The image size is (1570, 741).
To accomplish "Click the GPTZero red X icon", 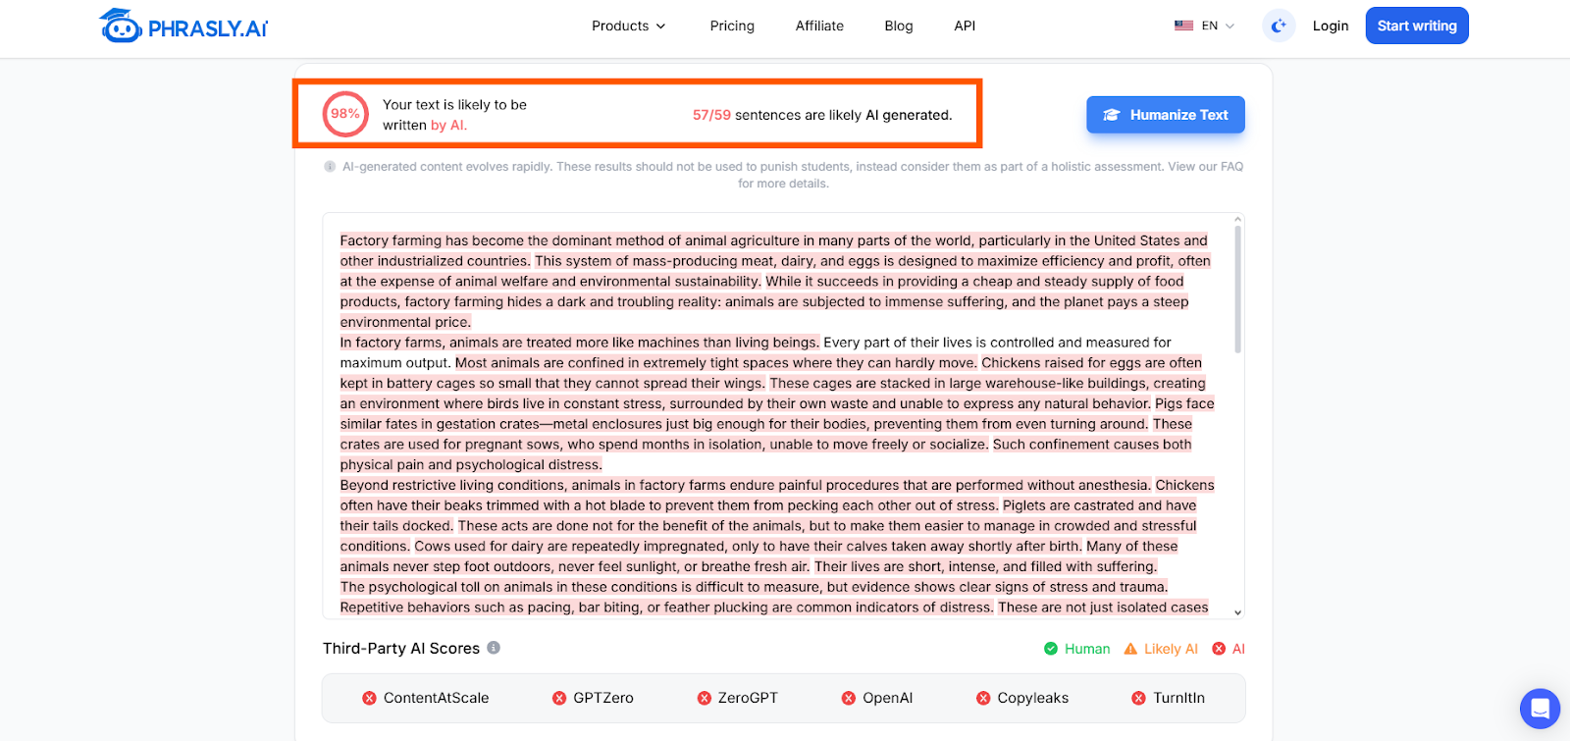I will [559, 698].
